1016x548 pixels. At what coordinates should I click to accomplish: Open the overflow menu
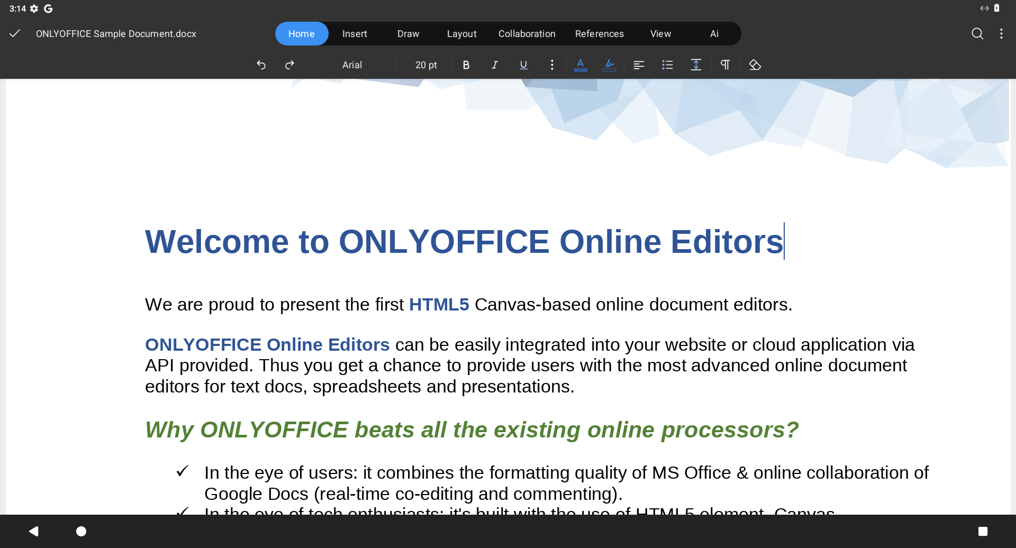coord(1002,33)
